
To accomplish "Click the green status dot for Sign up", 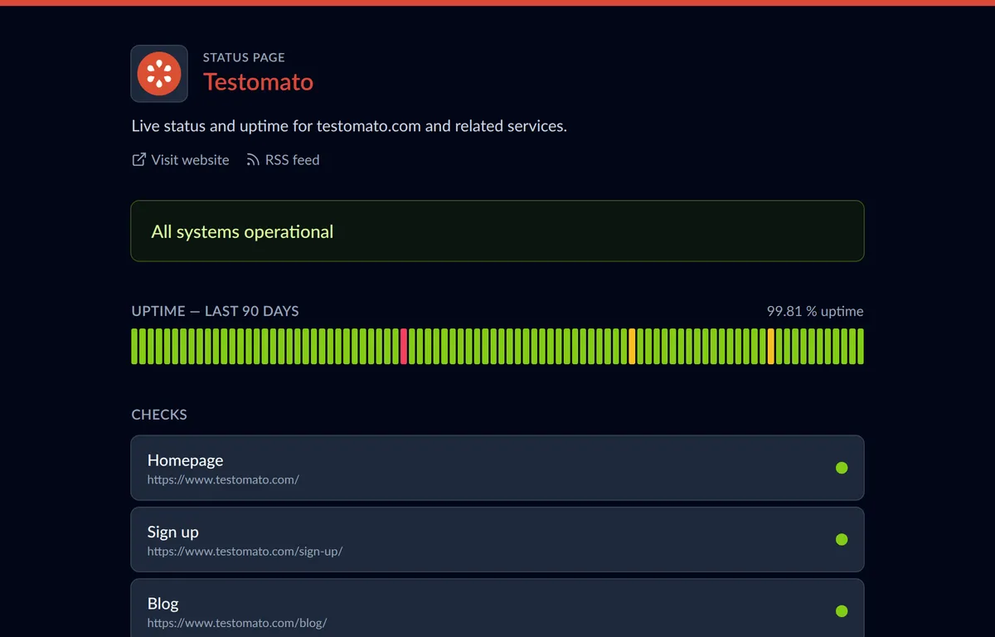I will point(842,539).
